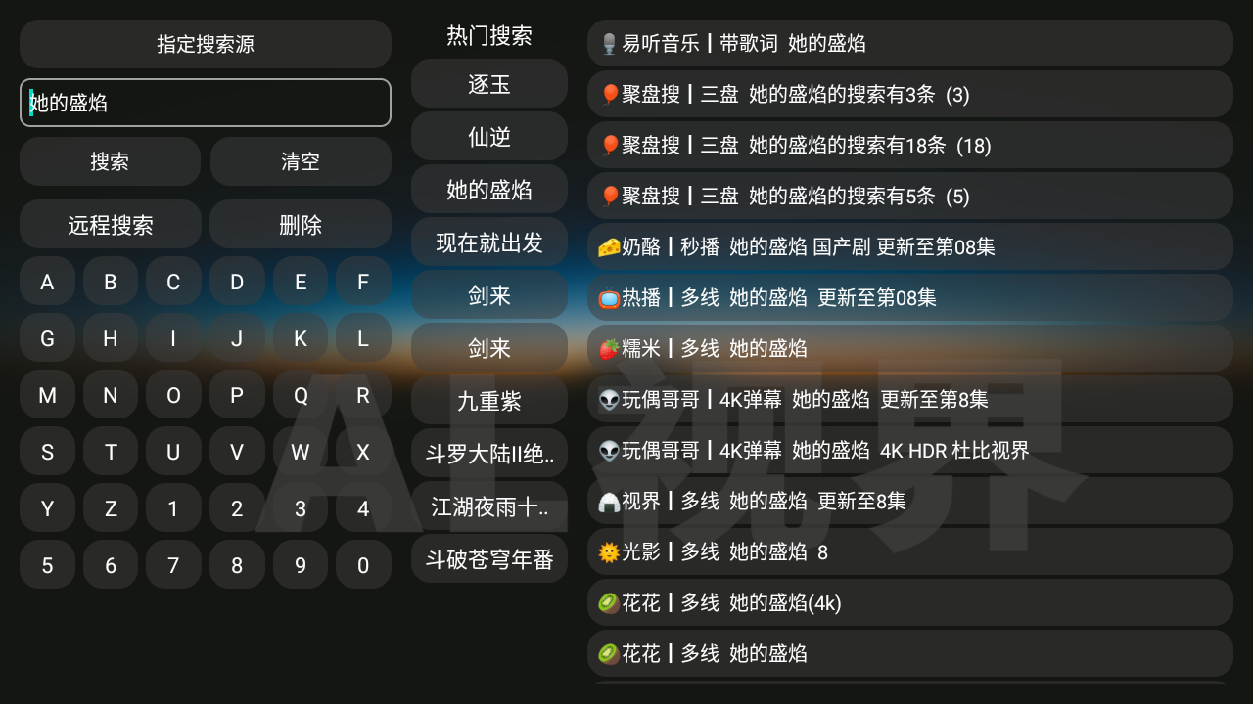Select truncated hot search 斗罗大陆II绝..

coord(488,455)
